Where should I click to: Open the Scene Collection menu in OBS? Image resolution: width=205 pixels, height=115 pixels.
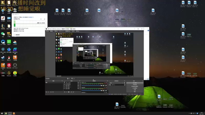tap(68, 31)
